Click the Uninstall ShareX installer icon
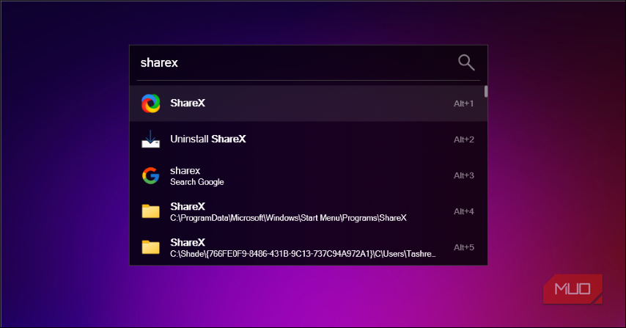 coord(151,139)
